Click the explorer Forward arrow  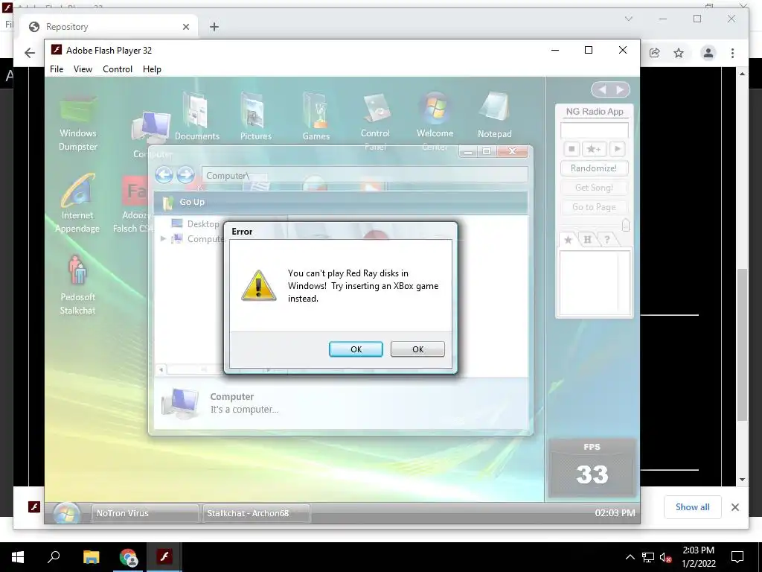pyautogui.click(x=185, y=174)
